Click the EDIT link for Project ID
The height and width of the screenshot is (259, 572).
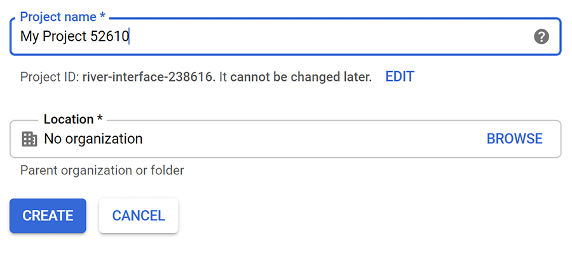[x=400, y=77]
